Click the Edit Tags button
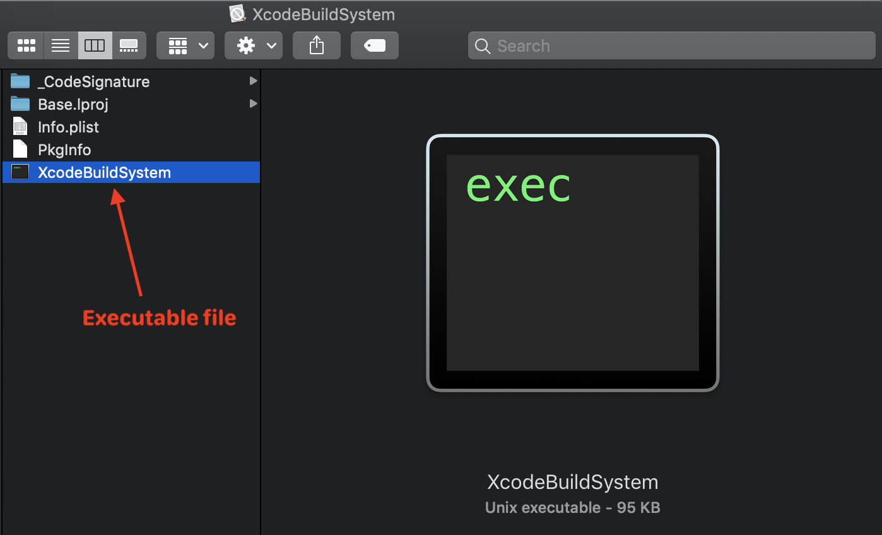This screenshot has height=535, width=882. 375,45
